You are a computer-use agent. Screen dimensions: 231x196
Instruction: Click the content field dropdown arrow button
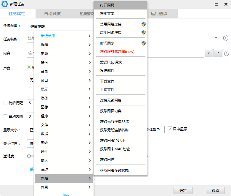click(x=209, y=53)
